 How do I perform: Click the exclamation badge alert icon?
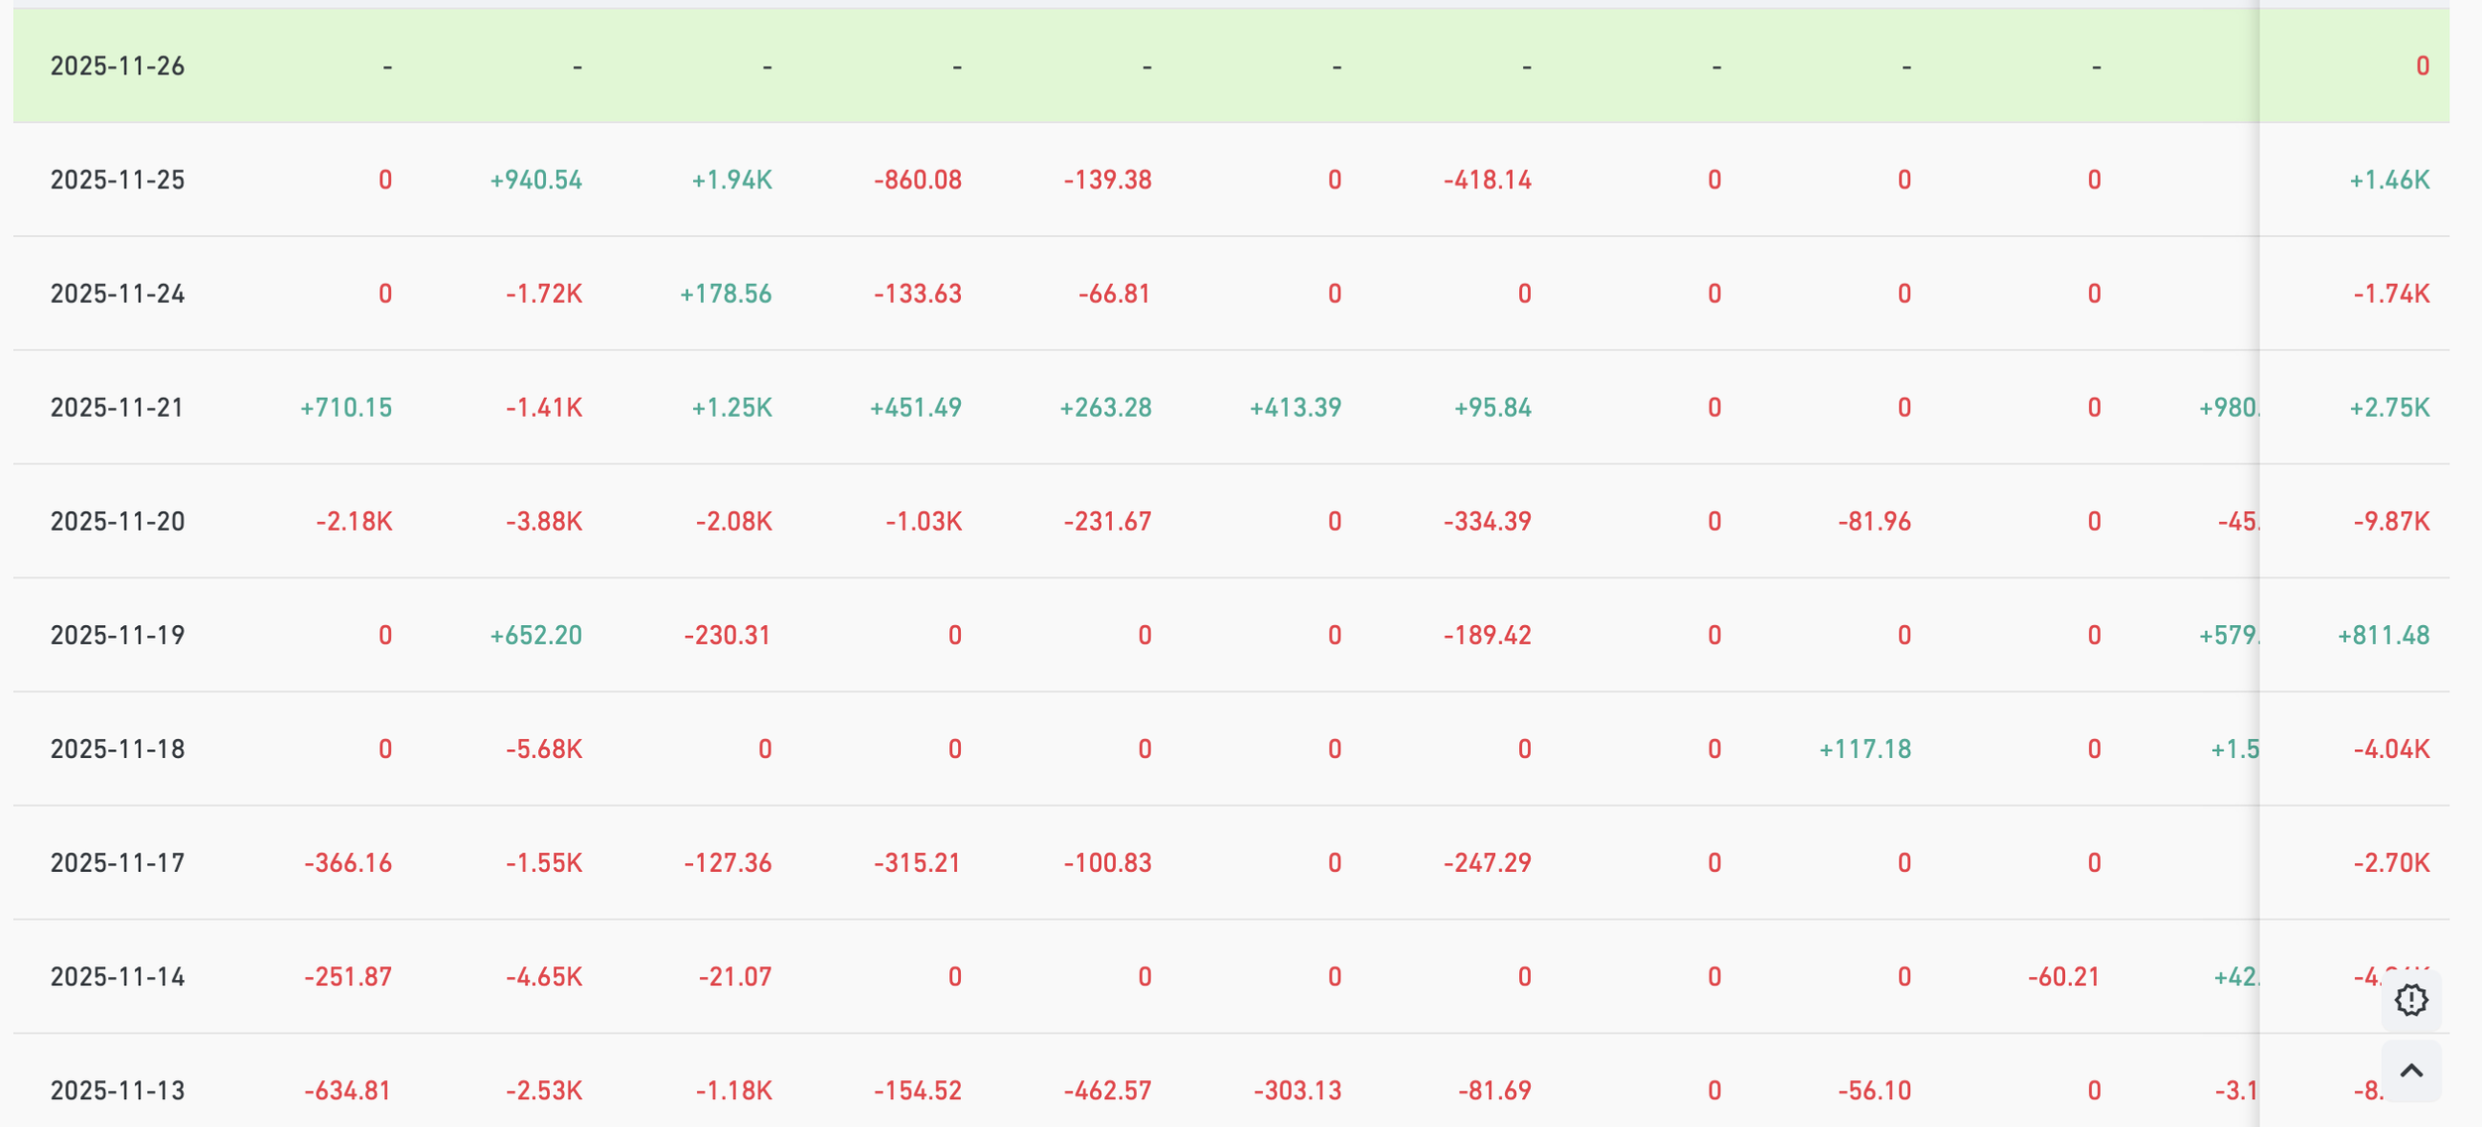click(2411, 1000)
